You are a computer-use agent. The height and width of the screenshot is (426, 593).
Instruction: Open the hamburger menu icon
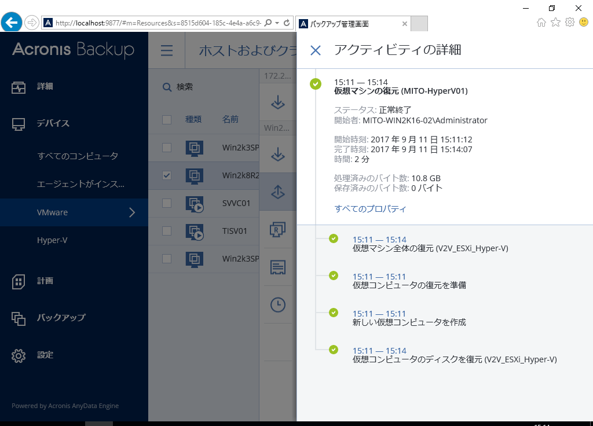(167, 50)
